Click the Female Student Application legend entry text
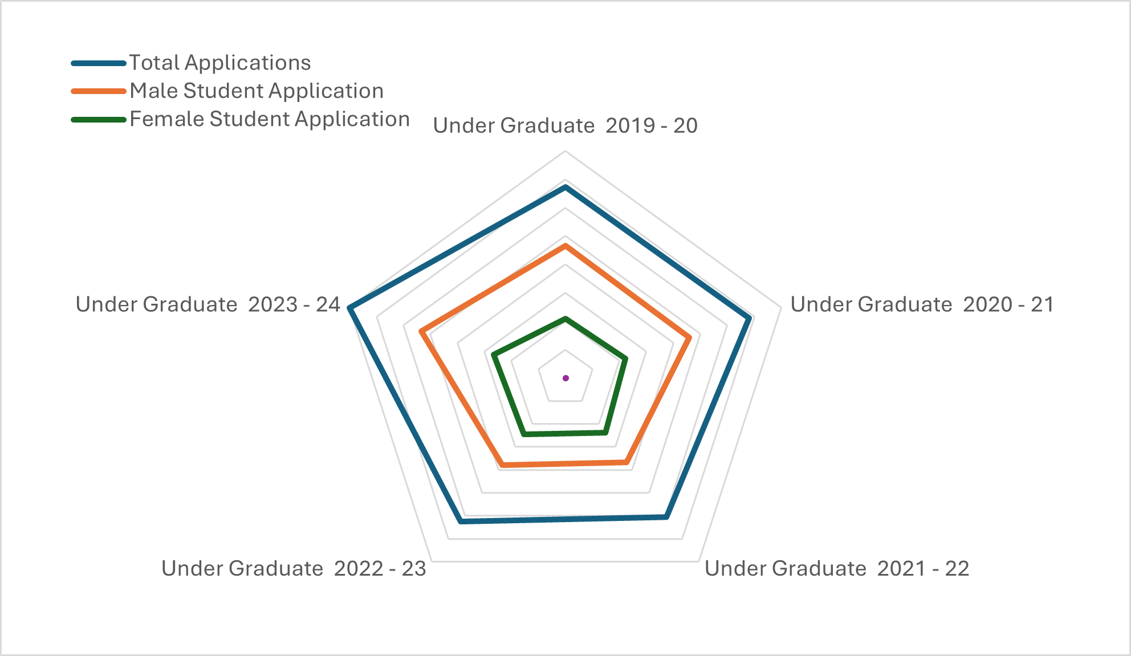This screenshot has width=1131, height=656. (x=270, y=119)
